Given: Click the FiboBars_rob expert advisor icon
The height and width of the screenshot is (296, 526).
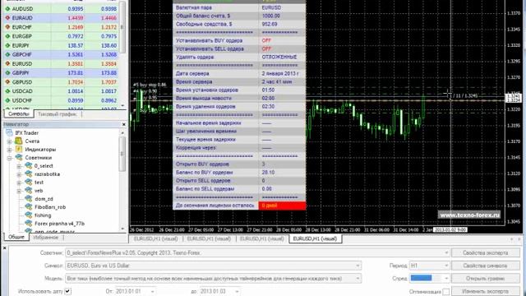Looking at the screenshot, I should [x=29, y=206].
